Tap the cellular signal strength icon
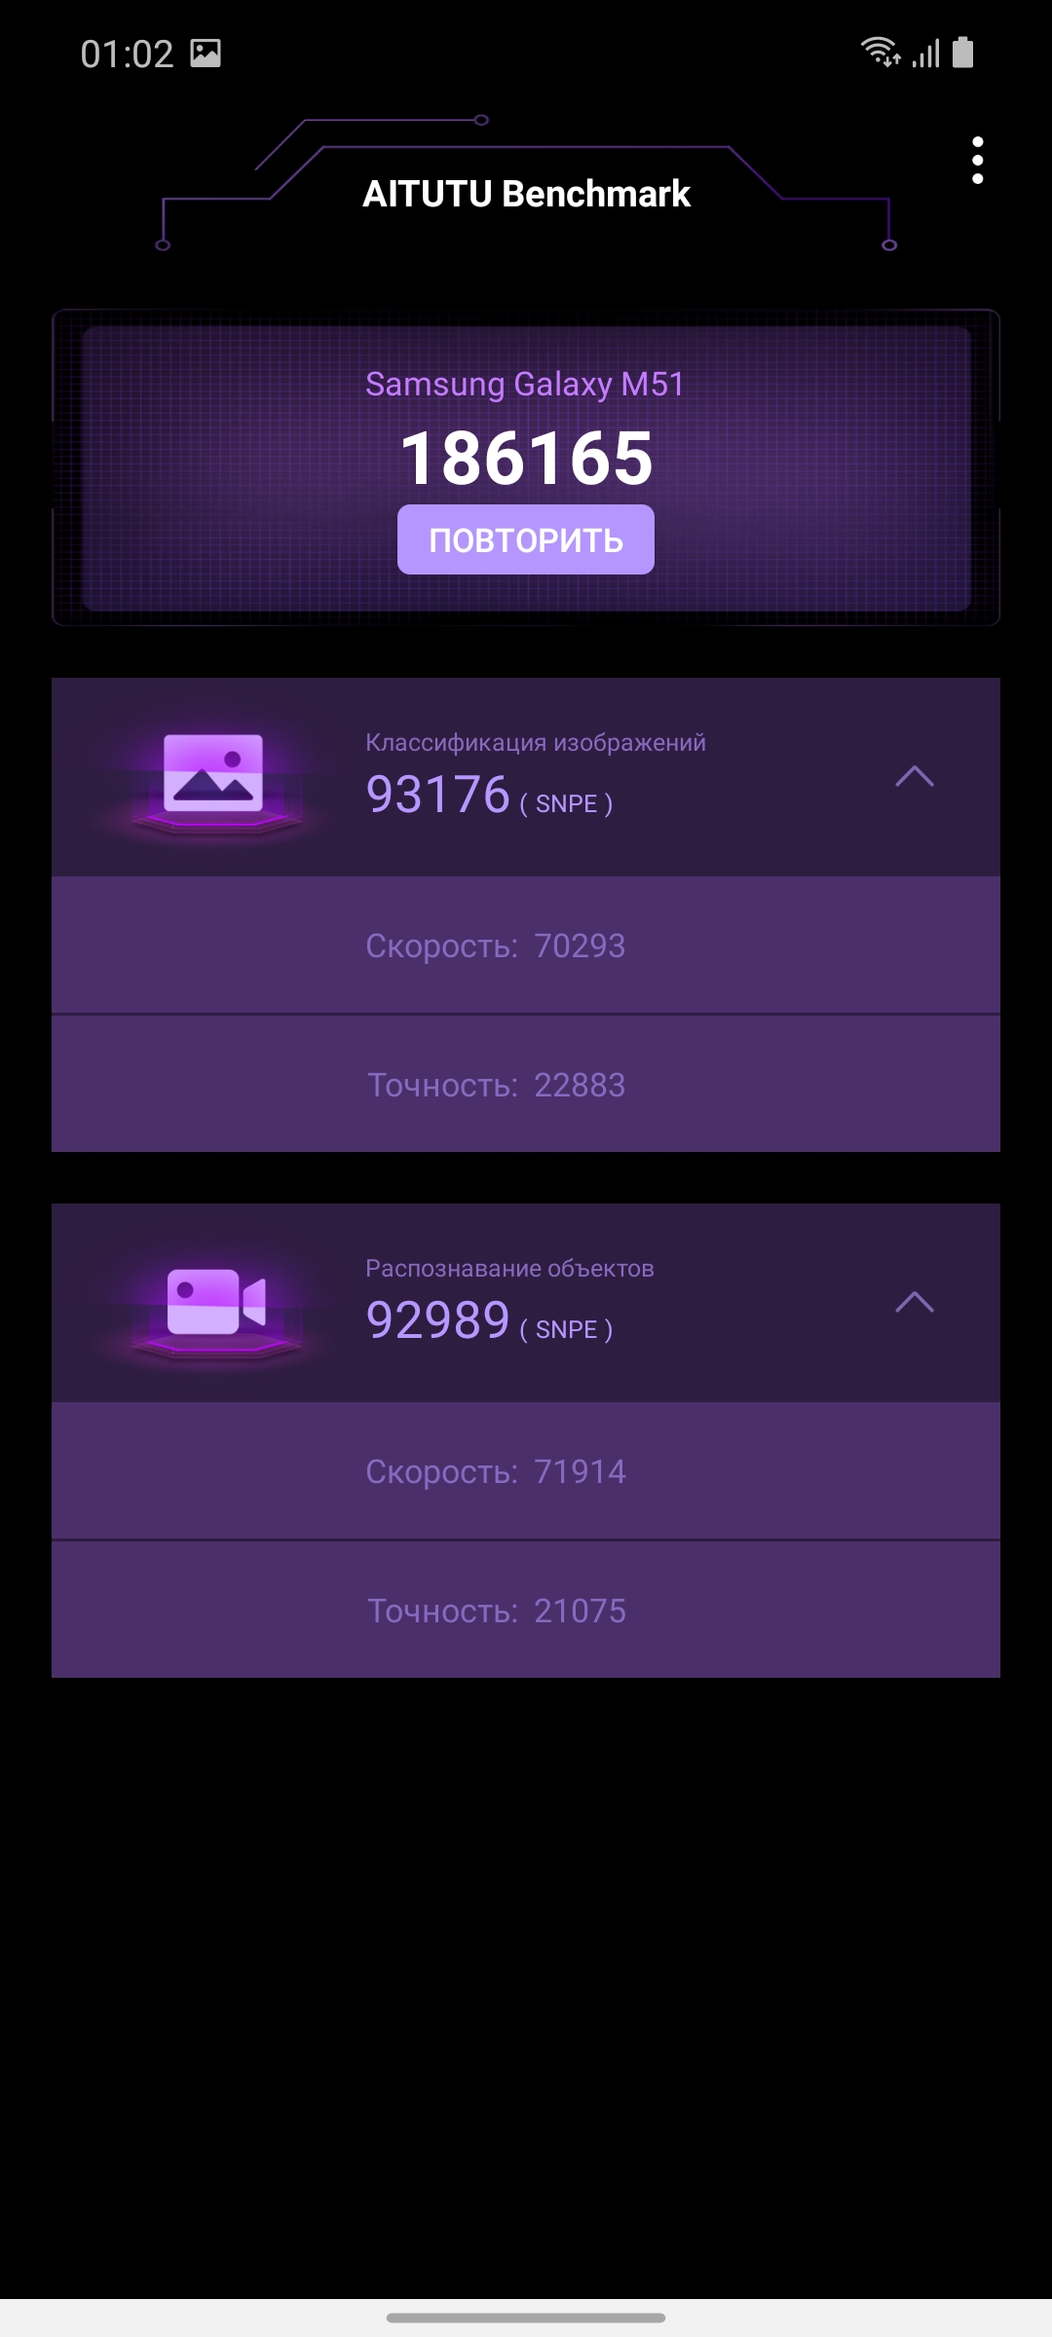 coord(925,54)
